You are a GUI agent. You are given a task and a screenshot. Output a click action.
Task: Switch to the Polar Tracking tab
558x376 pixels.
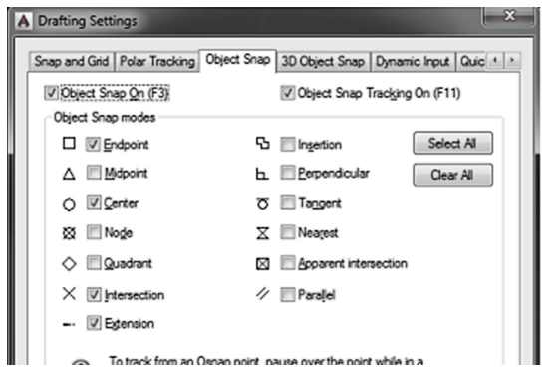157,62
